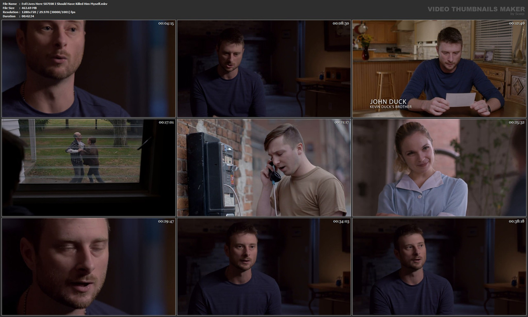The width and height of the screenshot is (528, 317).
Task: Open the John Duck thumbnail at 00:12:46
Action: click(439, 68)
